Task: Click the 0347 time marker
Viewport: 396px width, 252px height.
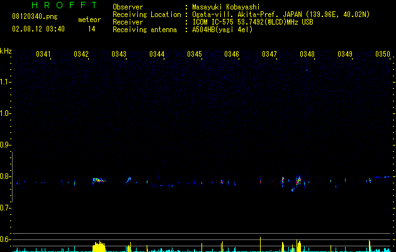Action: tap(269, 54)
